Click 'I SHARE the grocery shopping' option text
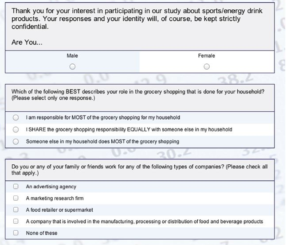The width and height of the screenshot is (286, 245). [129, 130]
